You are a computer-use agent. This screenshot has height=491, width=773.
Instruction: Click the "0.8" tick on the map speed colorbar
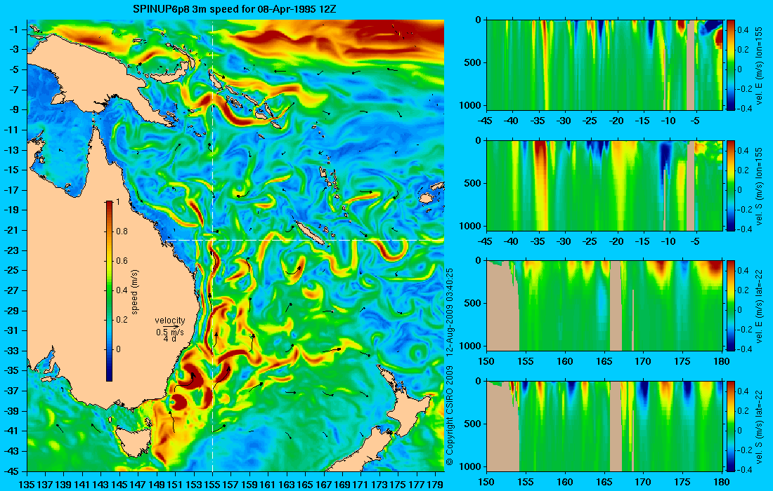[x=122, y=231]
